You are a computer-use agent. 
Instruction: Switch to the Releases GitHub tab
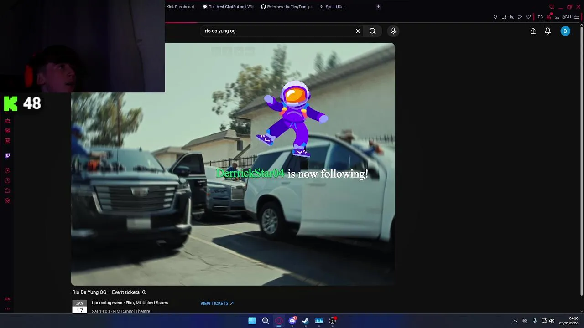tap(287, 7)
